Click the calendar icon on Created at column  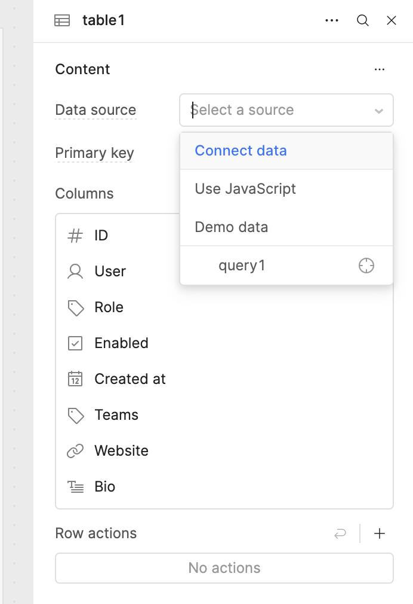point(75,379)
